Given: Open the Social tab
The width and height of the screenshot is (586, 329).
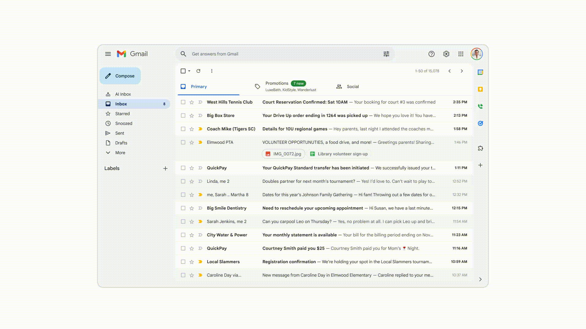Looking at the screenshot, I should coord(353,87).
